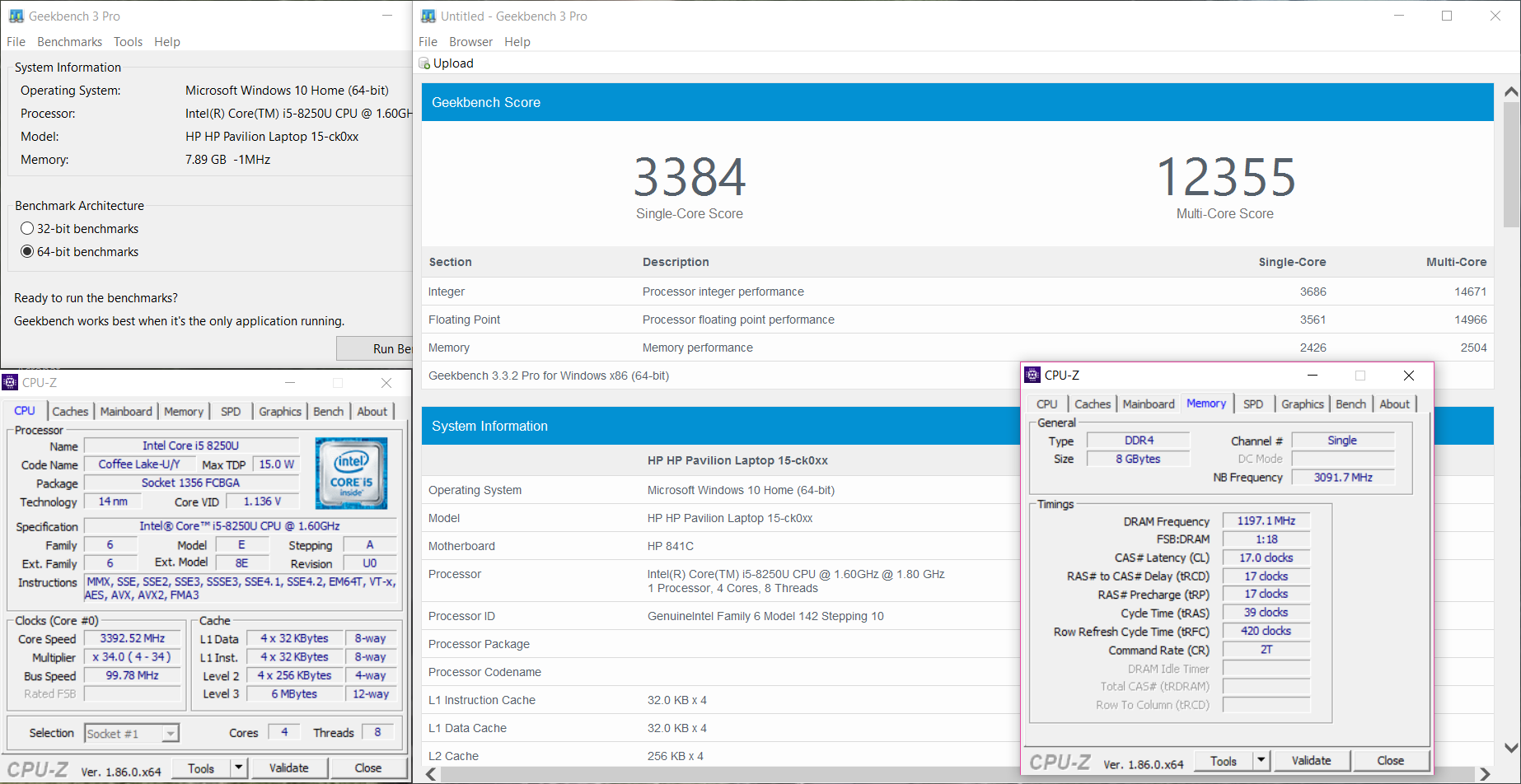Select 64-bit benchmarks radio button
The width and height of the screenshot is (1521, 784).
tap(27, 252)
